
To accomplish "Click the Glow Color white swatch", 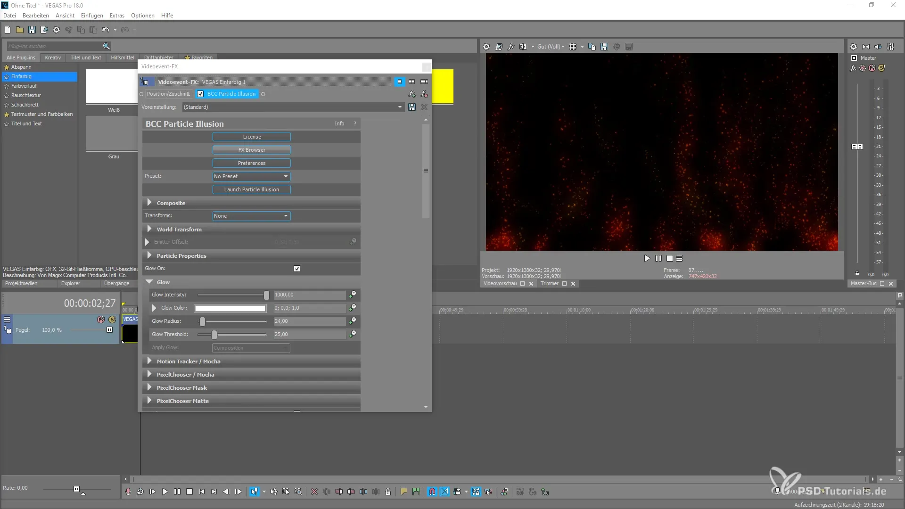I will (230, 308).
